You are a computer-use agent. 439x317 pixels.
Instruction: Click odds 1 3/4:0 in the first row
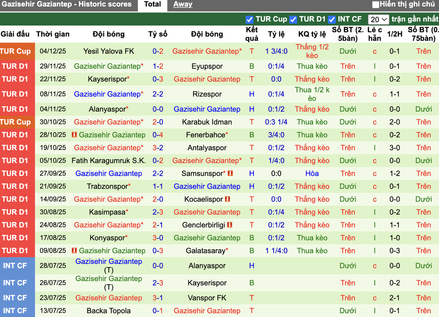276,51
